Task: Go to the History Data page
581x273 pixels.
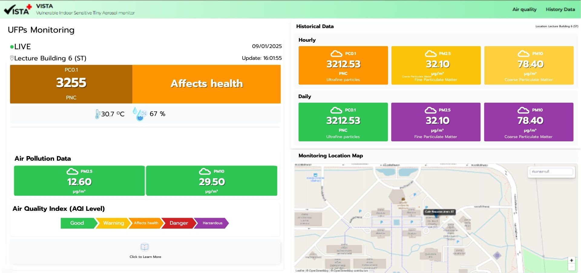Action: [560, 9]
